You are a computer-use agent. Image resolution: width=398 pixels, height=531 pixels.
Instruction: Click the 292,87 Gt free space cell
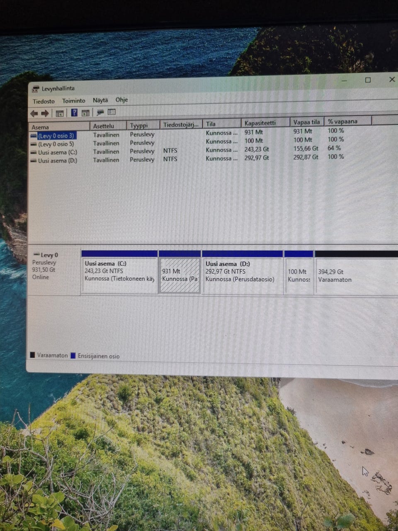click(306, 157)
